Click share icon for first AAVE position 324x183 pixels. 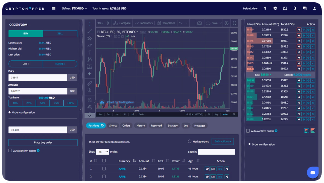point(227,169)
